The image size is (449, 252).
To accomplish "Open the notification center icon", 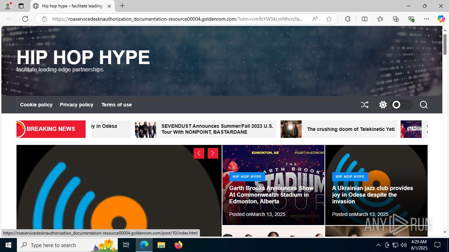I will tap(437, 245).
